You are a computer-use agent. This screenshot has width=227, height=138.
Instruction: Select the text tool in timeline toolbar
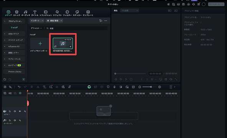44,87
